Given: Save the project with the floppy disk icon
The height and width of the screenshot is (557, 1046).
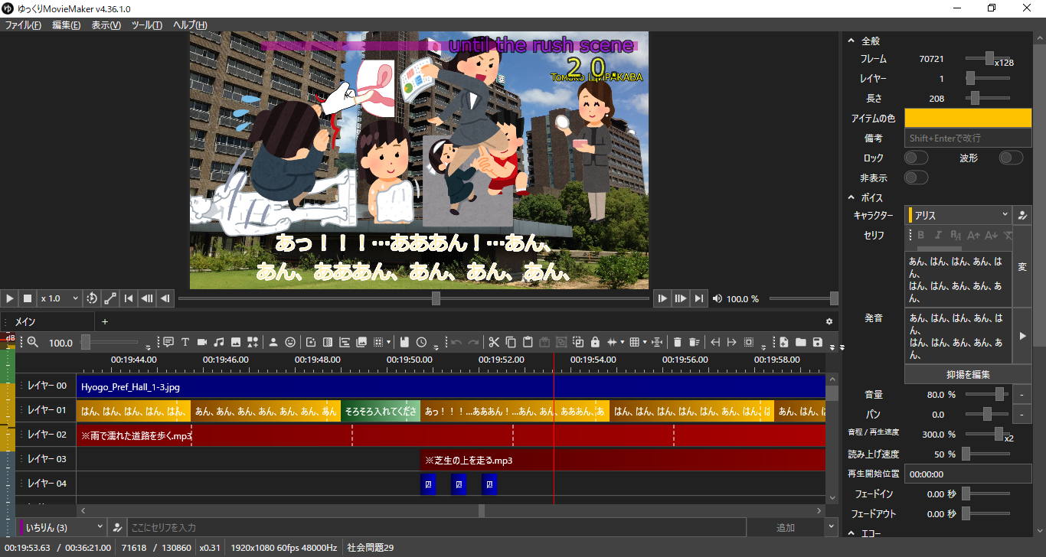Looking at the screenshot, I should point(818,342).
